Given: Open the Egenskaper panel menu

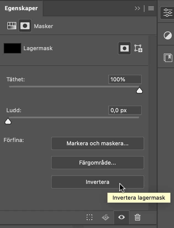Looking at the screenshot, I should (151, 8).
